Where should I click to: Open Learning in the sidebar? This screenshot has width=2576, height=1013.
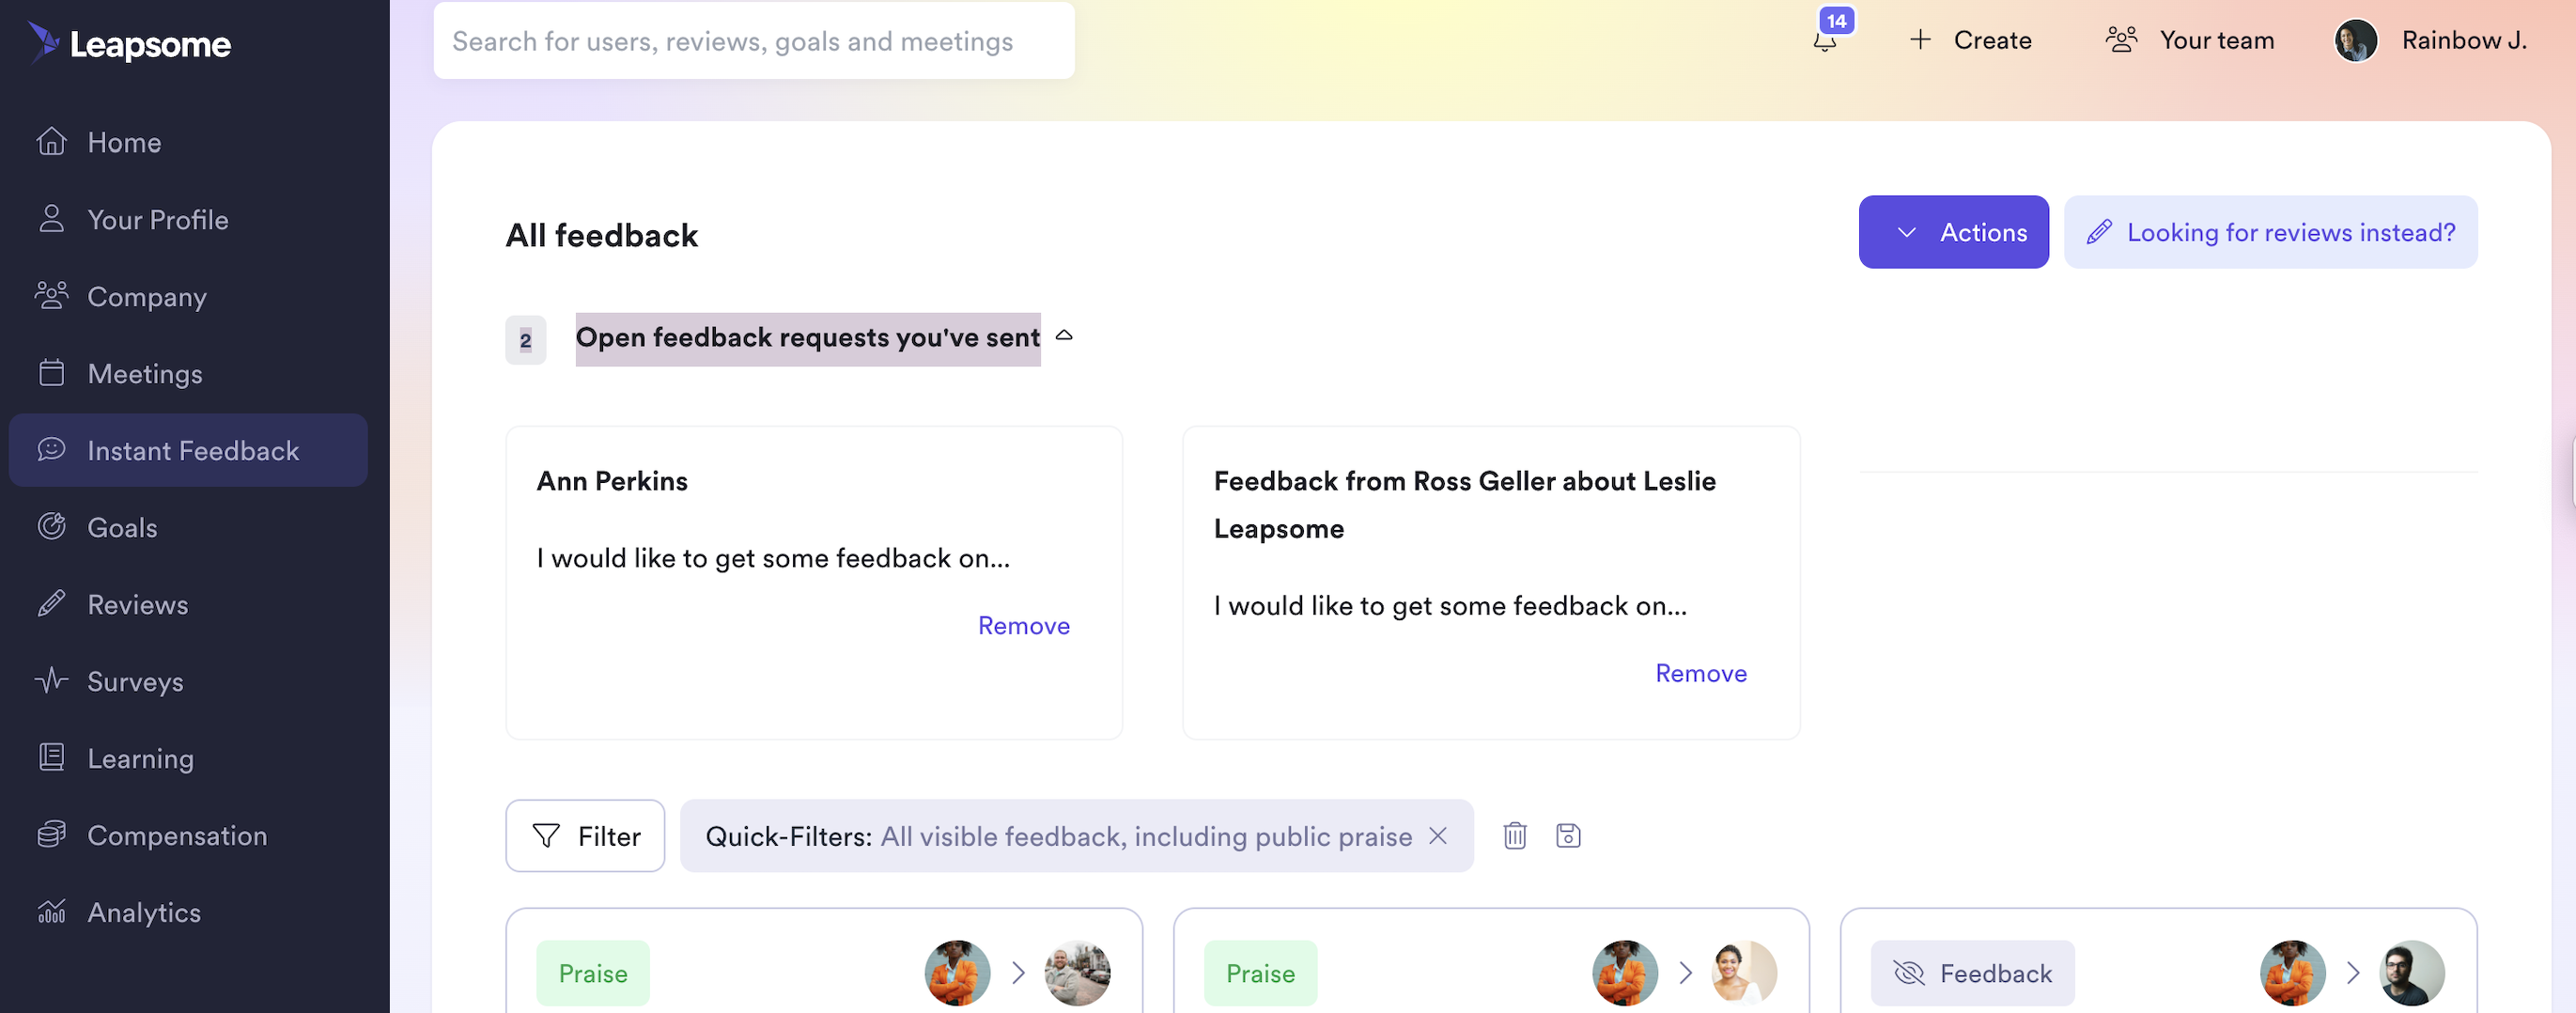tap(140, 758)
